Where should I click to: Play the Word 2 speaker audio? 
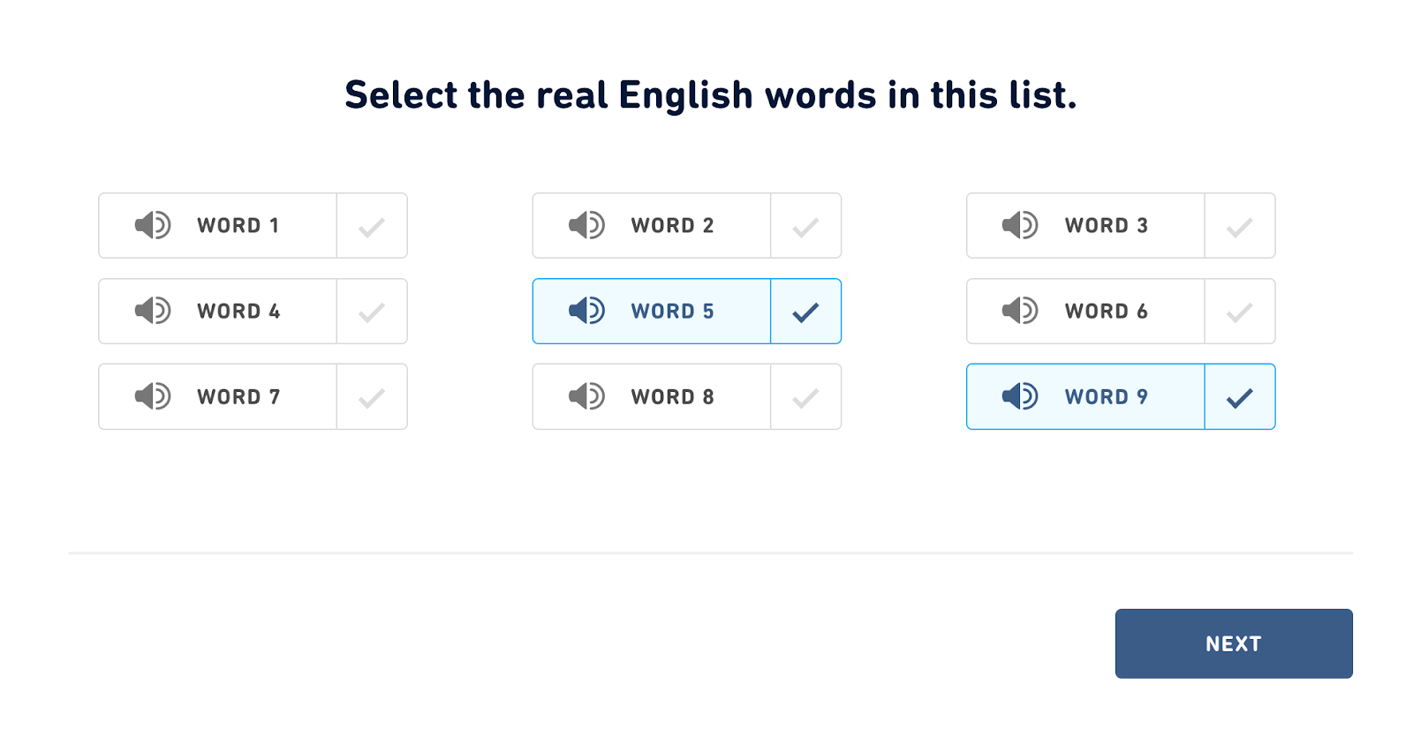point(586,225)
